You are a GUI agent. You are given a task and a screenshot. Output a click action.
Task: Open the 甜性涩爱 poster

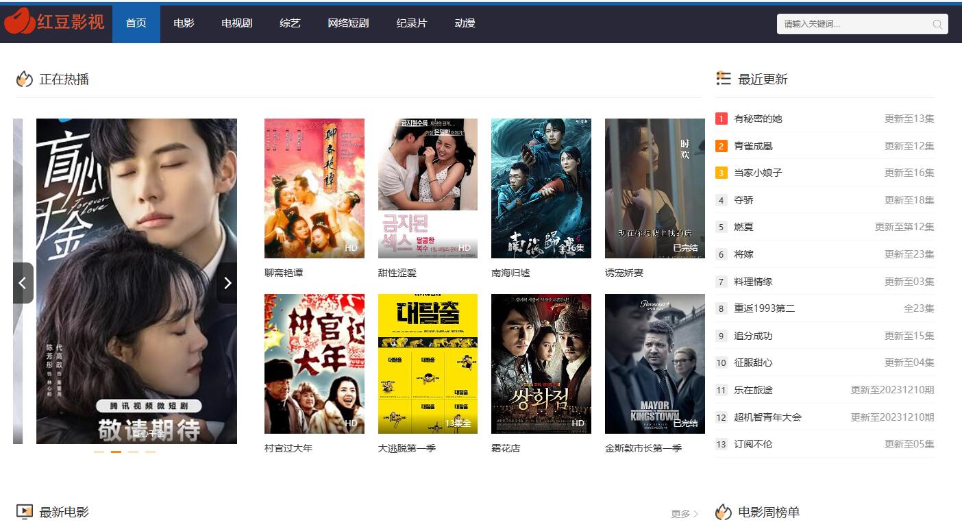(x=428, y=188)
